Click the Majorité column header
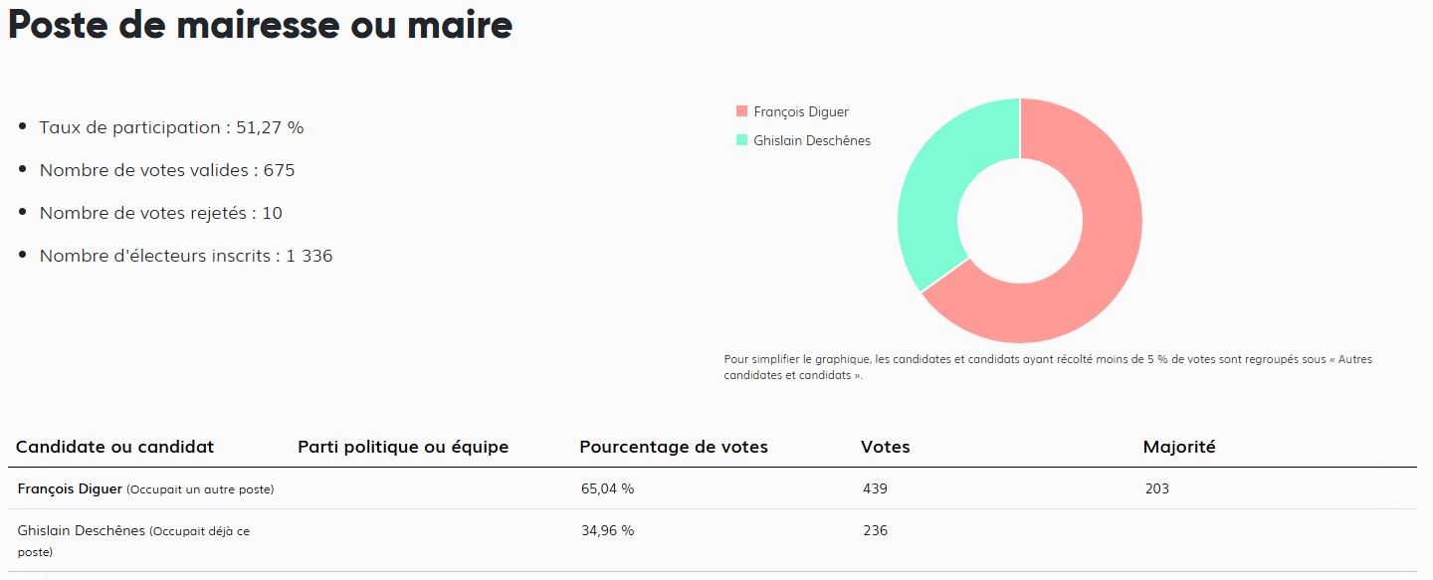Image resolution: width=1433 pixels, height=580 pixels. (x=1179, y=447)
